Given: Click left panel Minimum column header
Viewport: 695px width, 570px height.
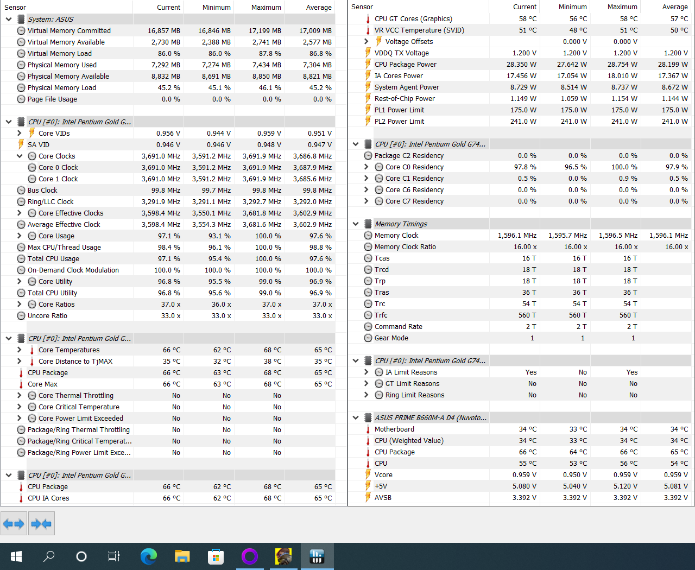Looking at the screenshot, I should pos(208,7).
